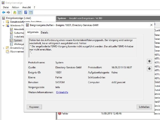Screen dimensions: 160x120
Task: Show next event with down arrow button
Action: [x=149, y=69]
